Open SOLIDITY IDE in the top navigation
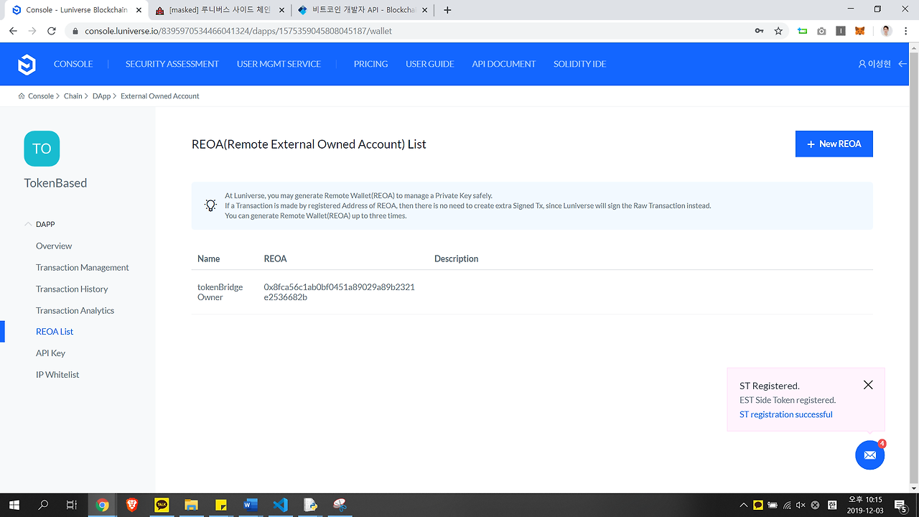This screenshot has height=517, width=919. (x=580, y=64)
